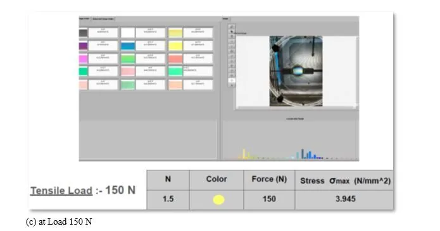Click the value field beside the salmon red swatch

[198, 59]
